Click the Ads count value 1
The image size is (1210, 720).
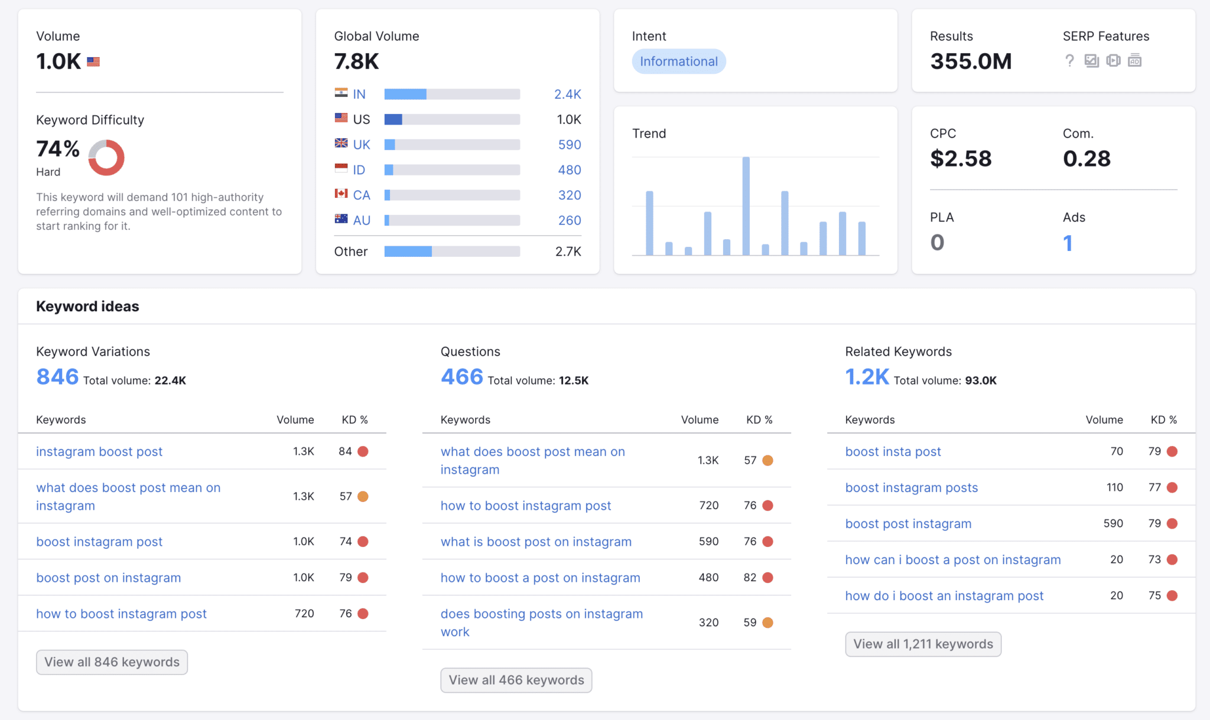1067,243
